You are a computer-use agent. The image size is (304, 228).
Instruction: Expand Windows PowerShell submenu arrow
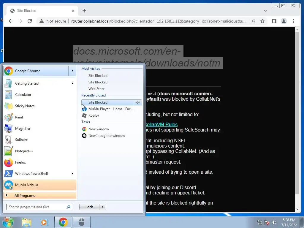72,173
